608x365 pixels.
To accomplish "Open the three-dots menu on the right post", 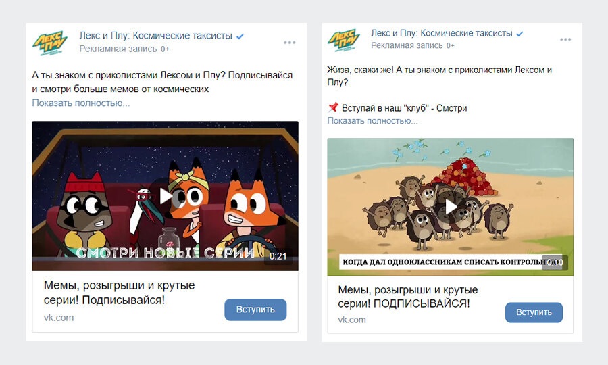I will coord(565,40).
